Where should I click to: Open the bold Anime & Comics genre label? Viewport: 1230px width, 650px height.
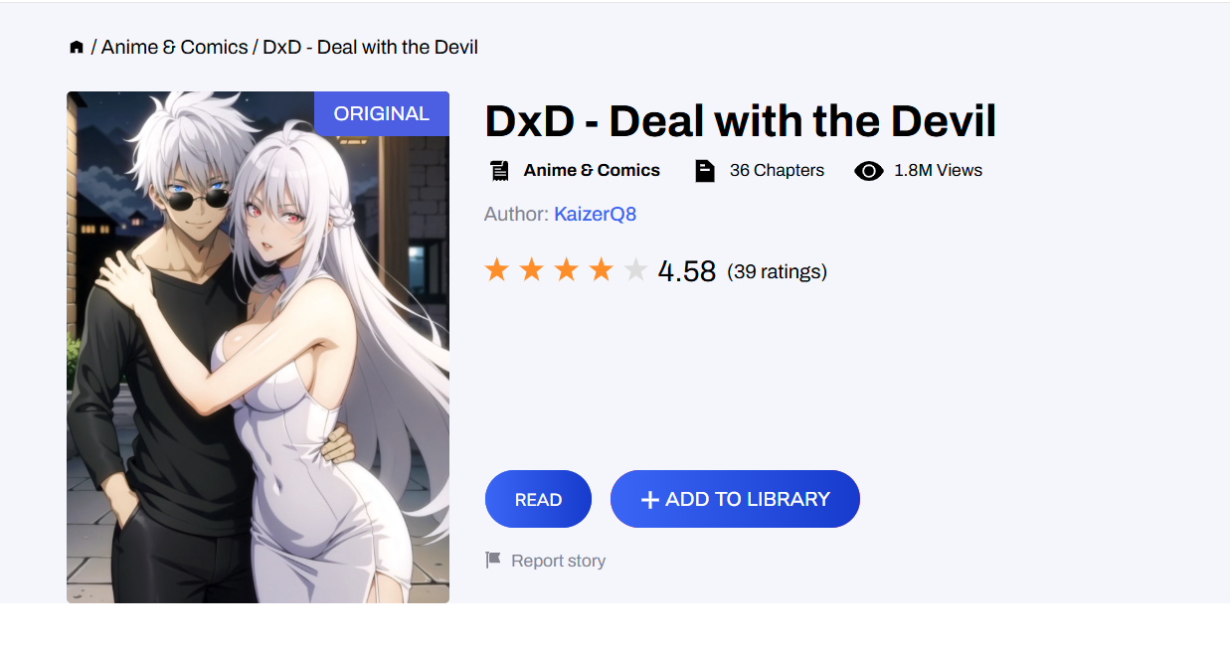[x=592, y=170]
